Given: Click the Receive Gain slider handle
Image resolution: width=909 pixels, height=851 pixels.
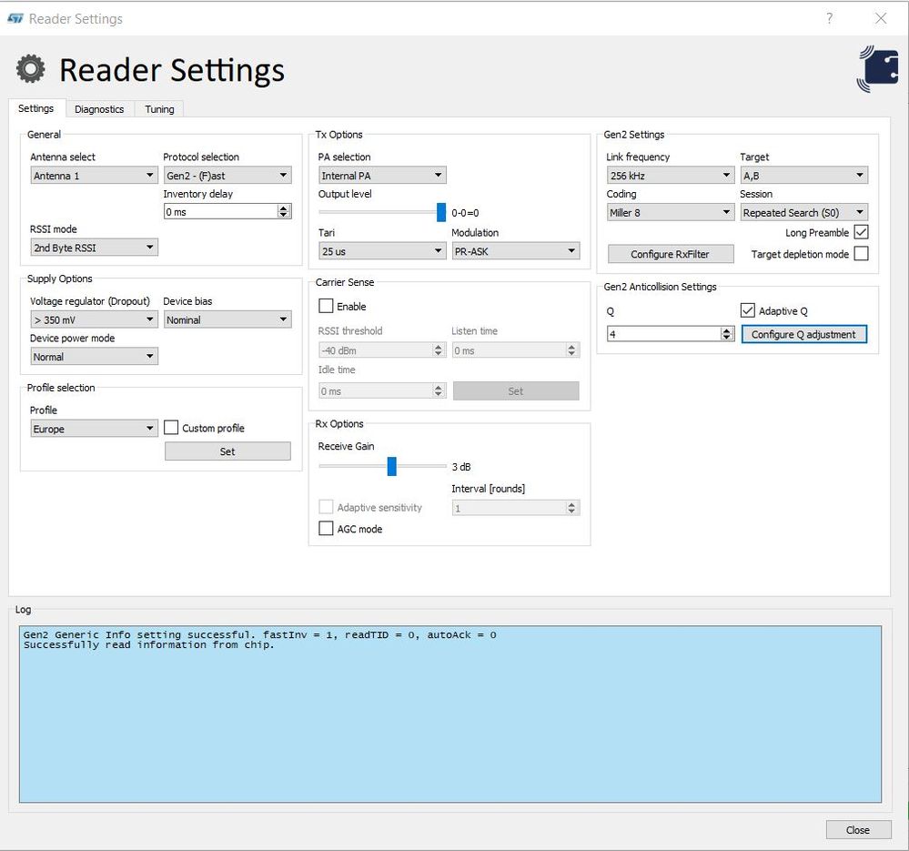Looking at the screenshot, I should [392, 466].
